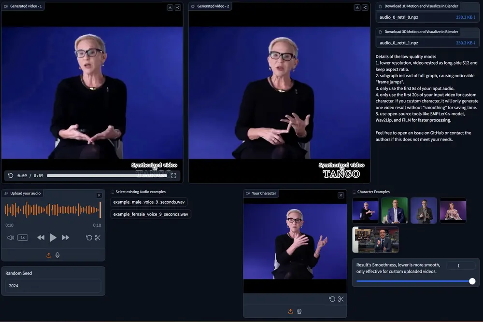Share Generated video - 2

pos(365,7)
